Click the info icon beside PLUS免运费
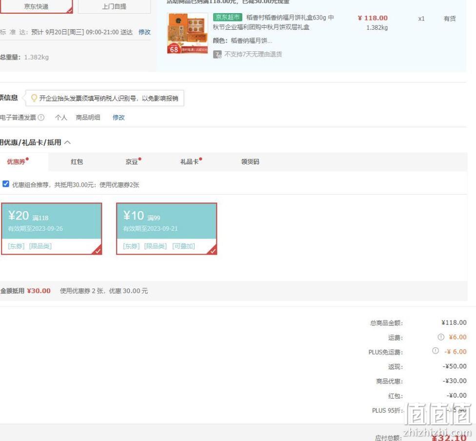This screenshot has width=476, height=441. click(436, 351)
